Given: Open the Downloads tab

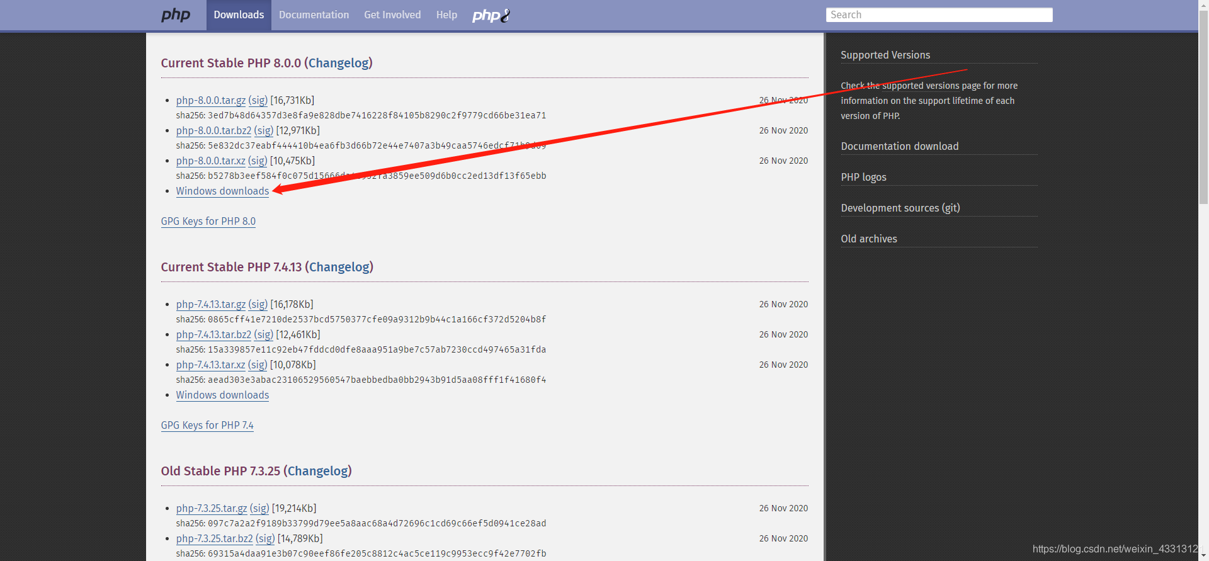Looking at the screenshot, I should click(239, 14).
